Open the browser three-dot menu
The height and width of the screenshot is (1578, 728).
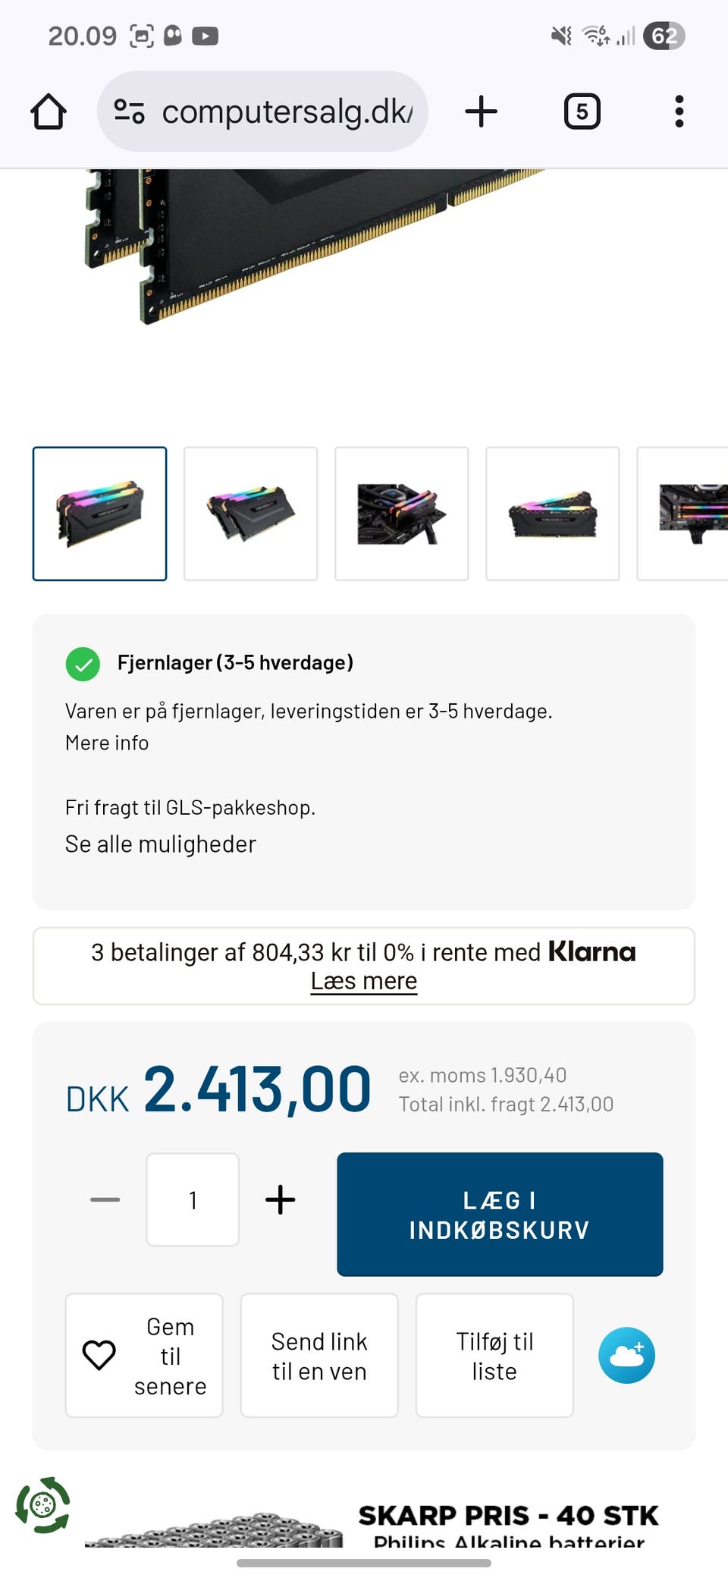pos(679,112)
